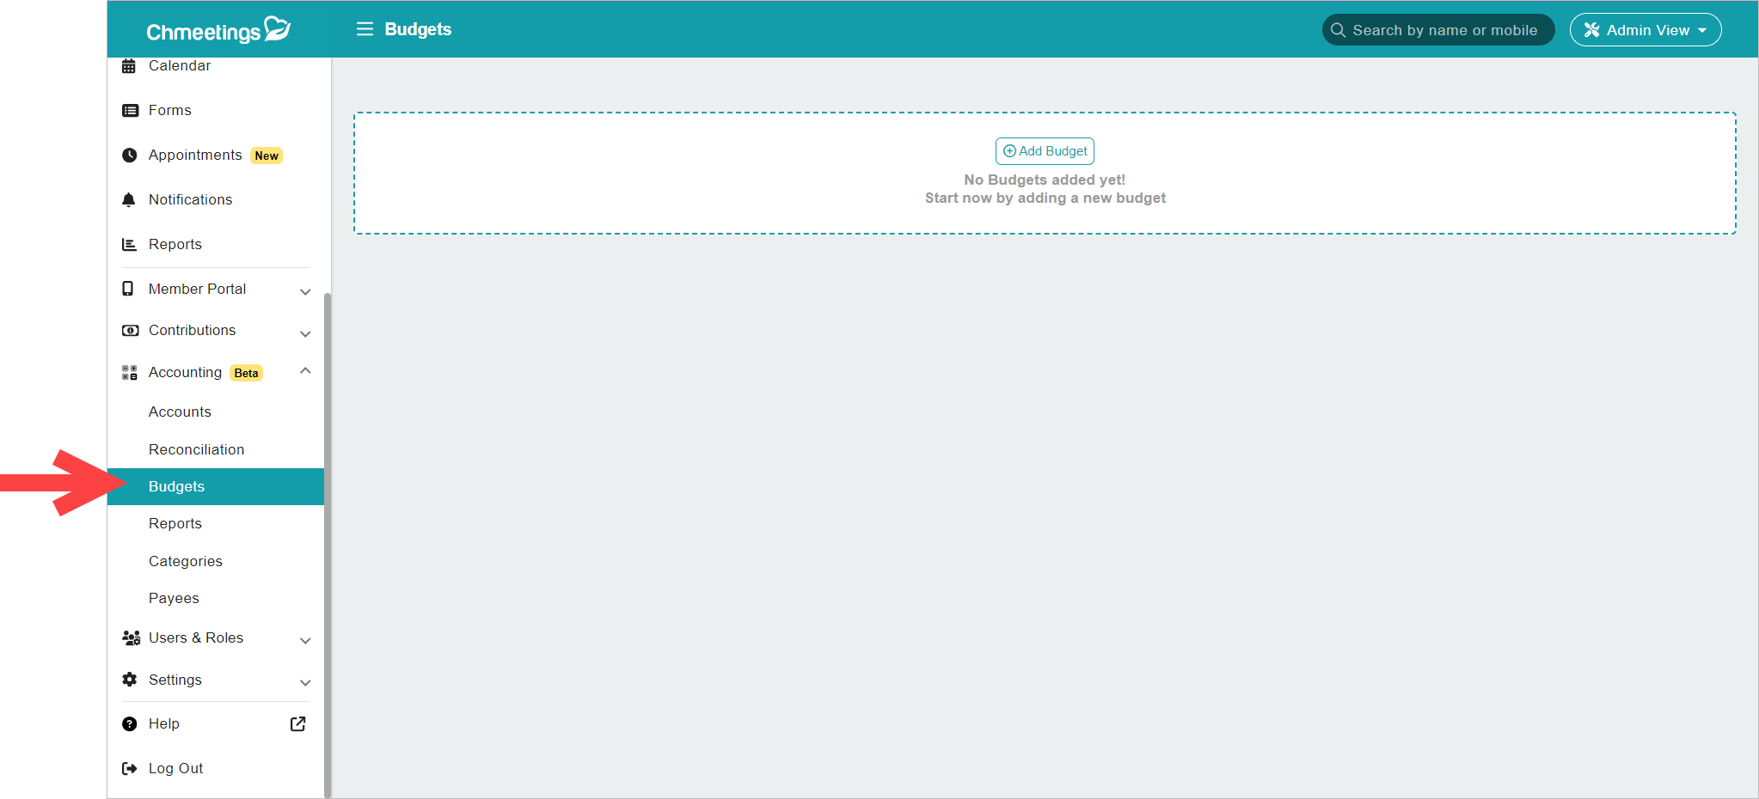
Task: Click the Calendar icon in sidebar
Action: 129,66
